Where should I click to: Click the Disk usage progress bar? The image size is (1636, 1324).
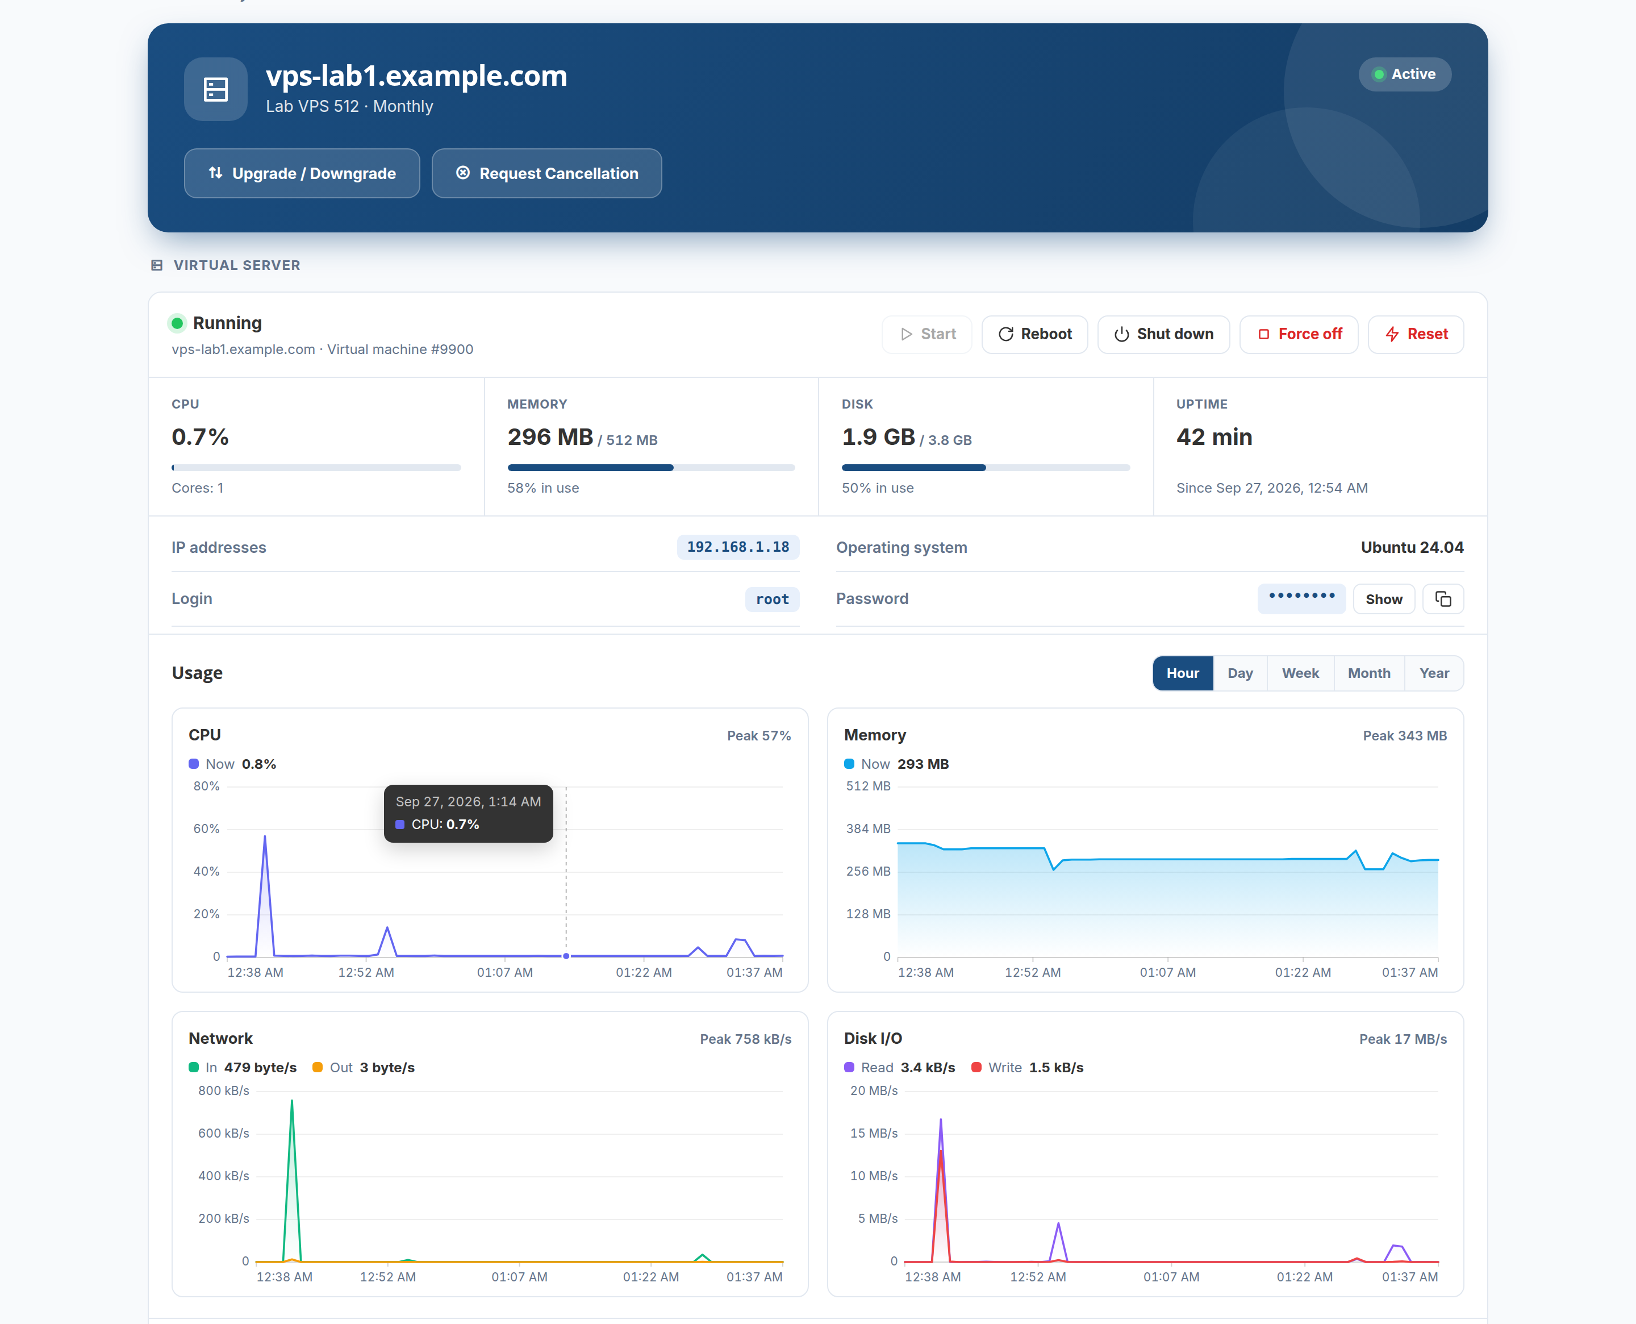pyautogui.click(x=985, y=468)
